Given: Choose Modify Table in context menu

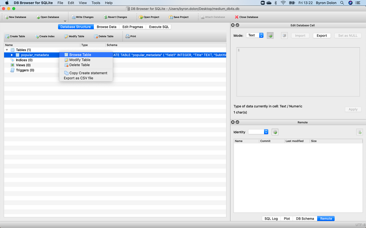Looking at the screenshot, I should 86,60.
